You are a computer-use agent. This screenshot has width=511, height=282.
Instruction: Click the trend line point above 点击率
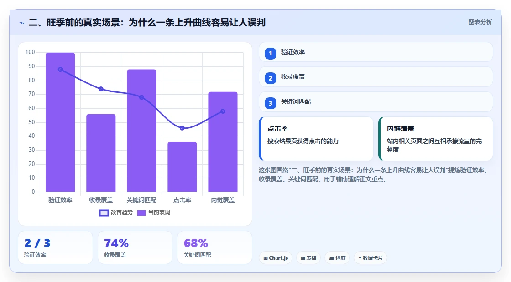pyautogui.click(x=182, y=128)
